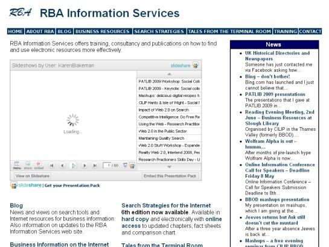Open TRAINING in navigation bar

point(286,31)
